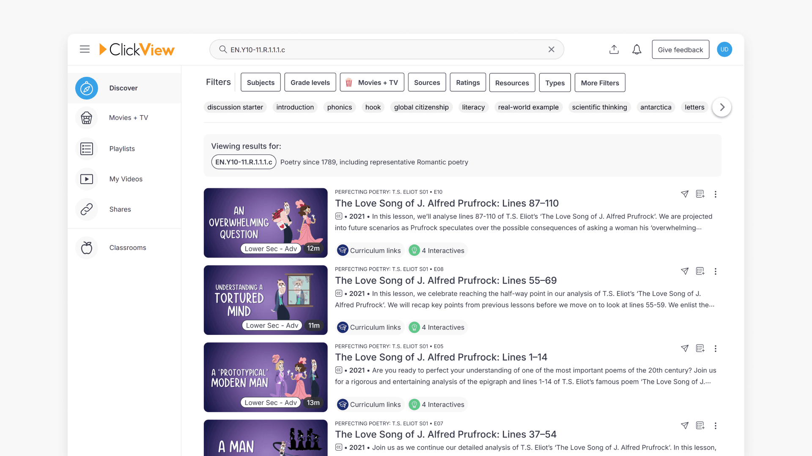Enable the literacy filter chip
This screenshot has width=812, height=456.
473,107
